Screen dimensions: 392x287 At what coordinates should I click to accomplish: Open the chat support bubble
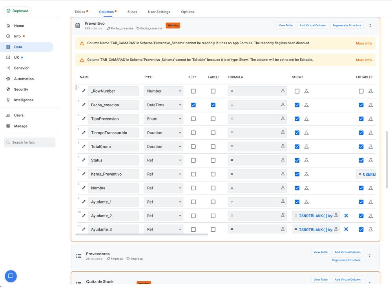tap(11, 276)
